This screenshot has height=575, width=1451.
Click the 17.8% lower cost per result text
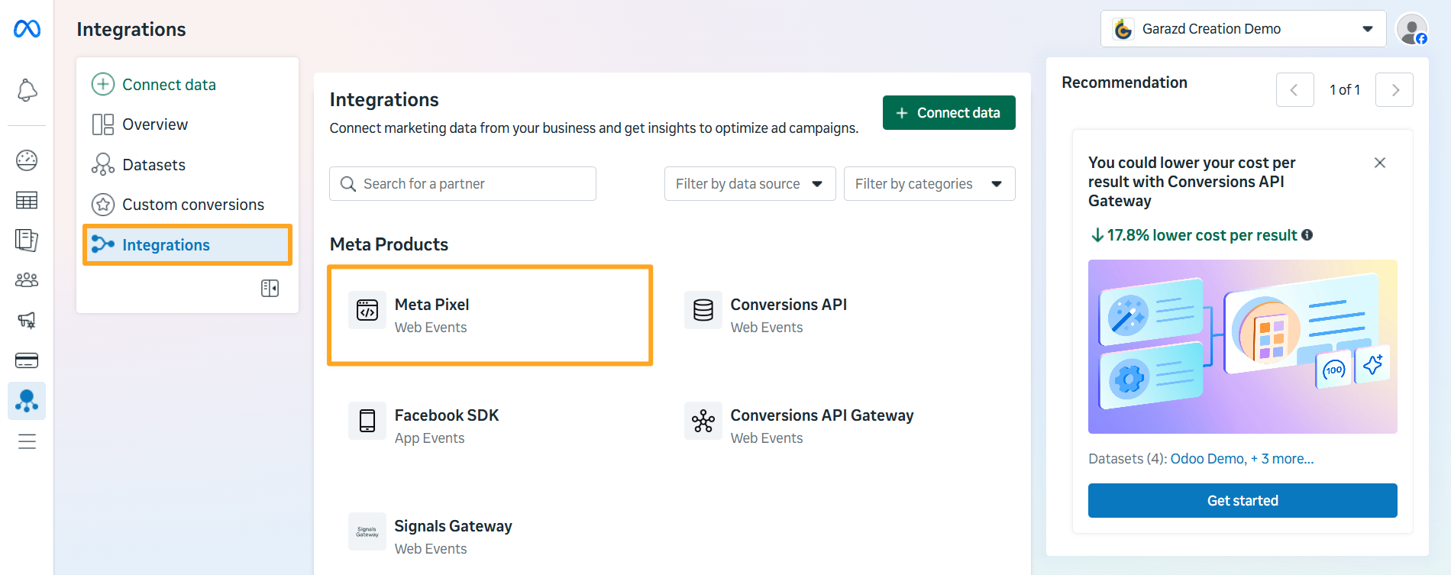1201,235
